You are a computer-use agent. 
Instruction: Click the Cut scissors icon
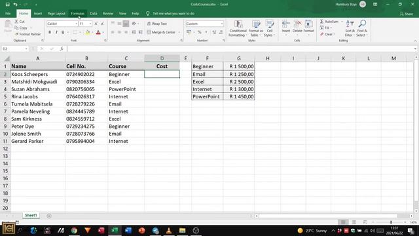(17, 22)
